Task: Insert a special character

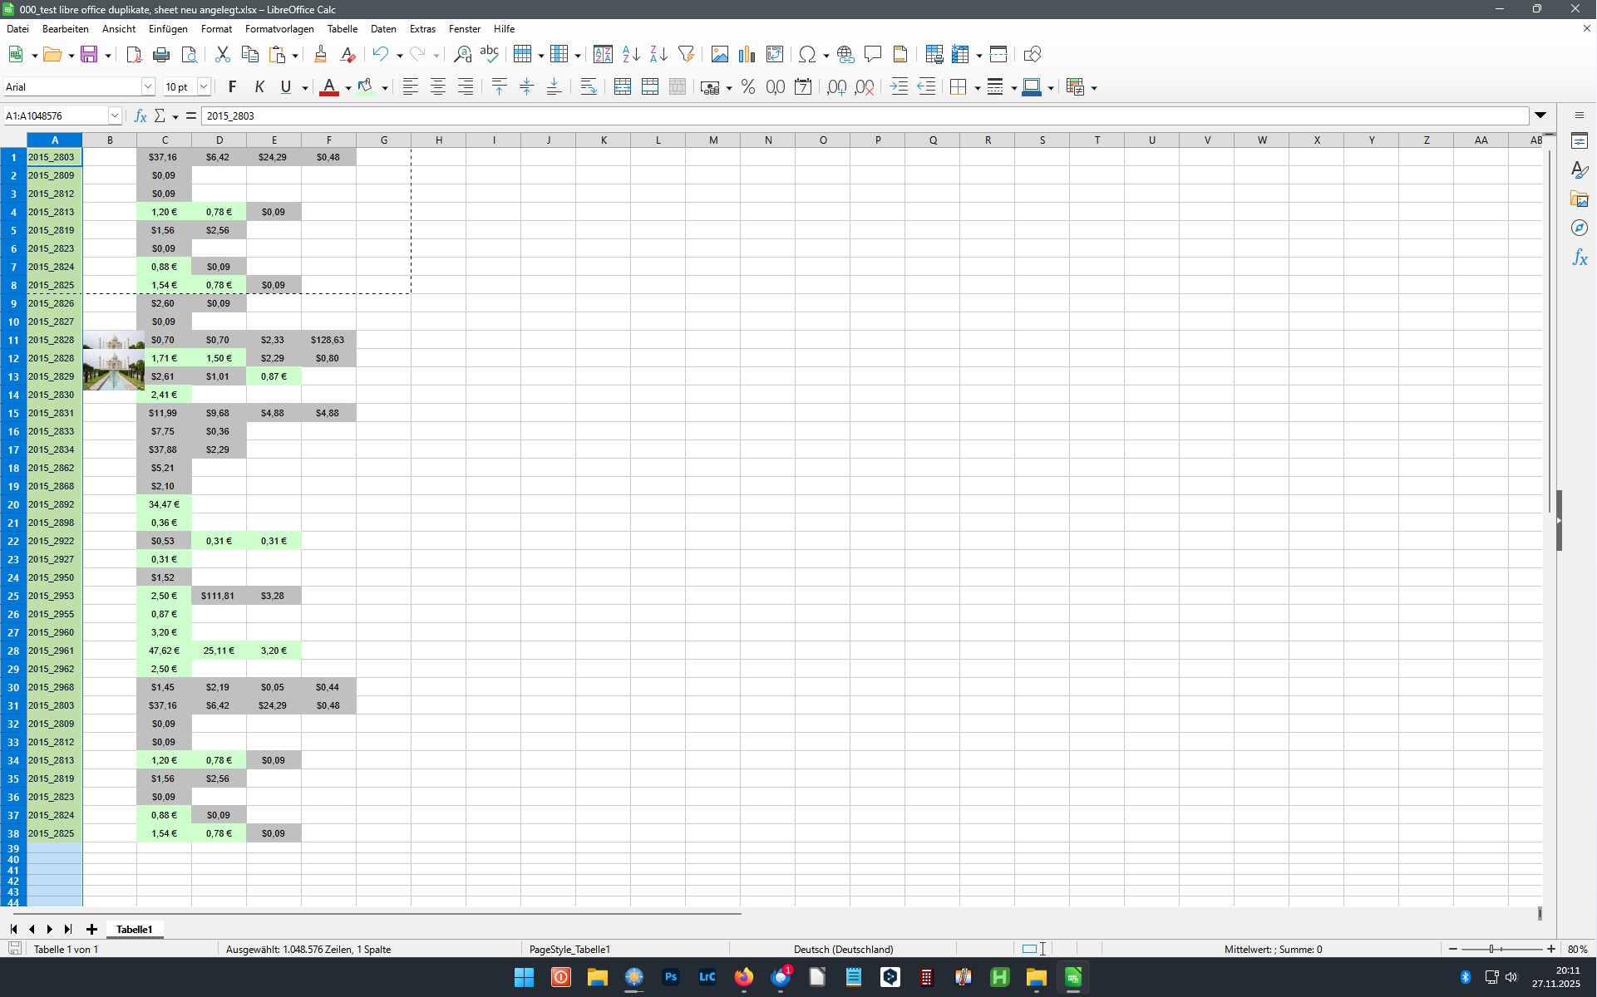Action: coord(807,54)
